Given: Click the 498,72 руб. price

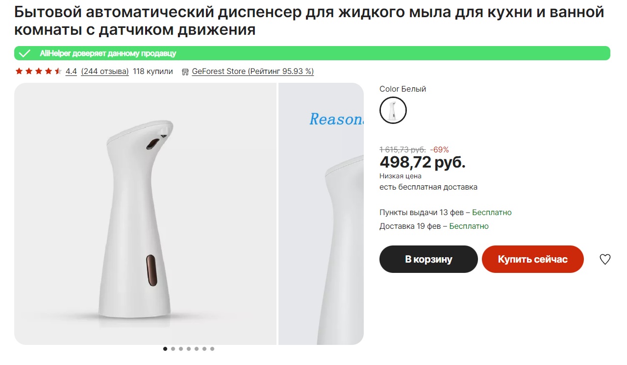Looking at the screenshot, I should (x=423, y=162).
